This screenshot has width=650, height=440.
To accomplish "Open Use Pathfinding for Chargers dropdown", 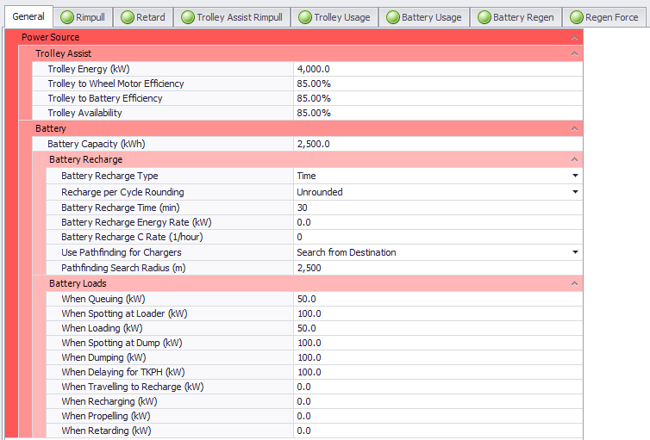I will tap(574, 252).
